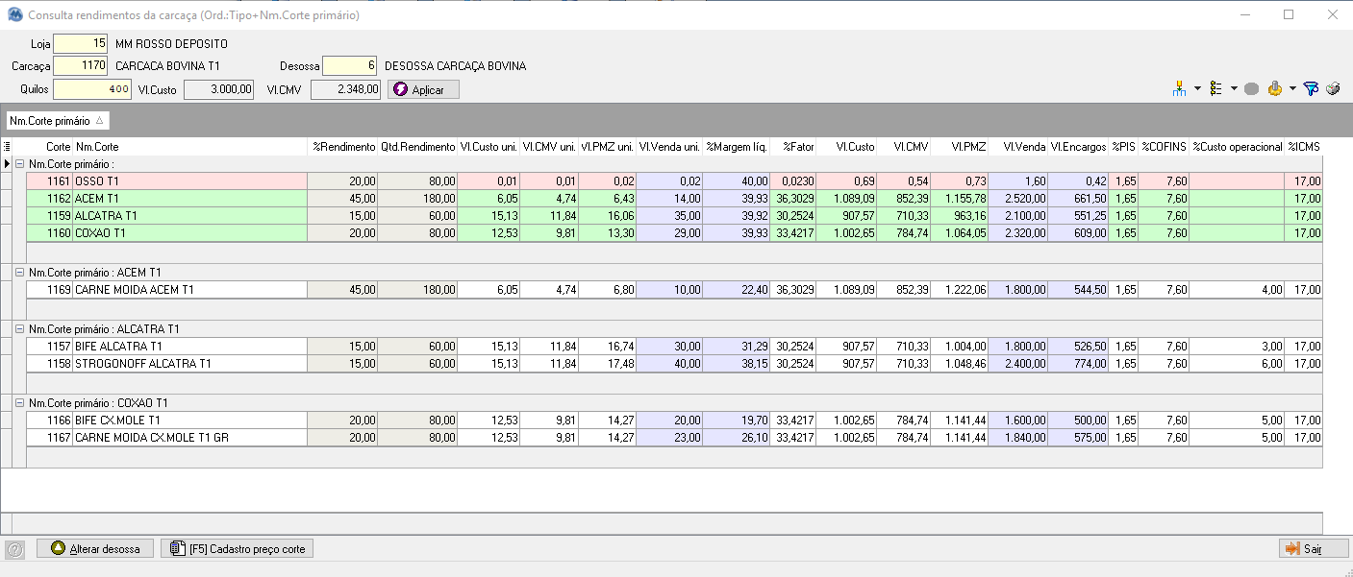Select the COXAO T1 row name cell

pos(190,233)
